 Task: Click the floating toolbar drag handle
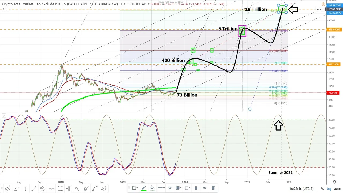point(129,188)
